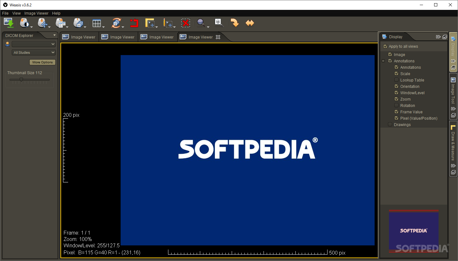Click the rotate orange curved arrow icon

[234, 23]
